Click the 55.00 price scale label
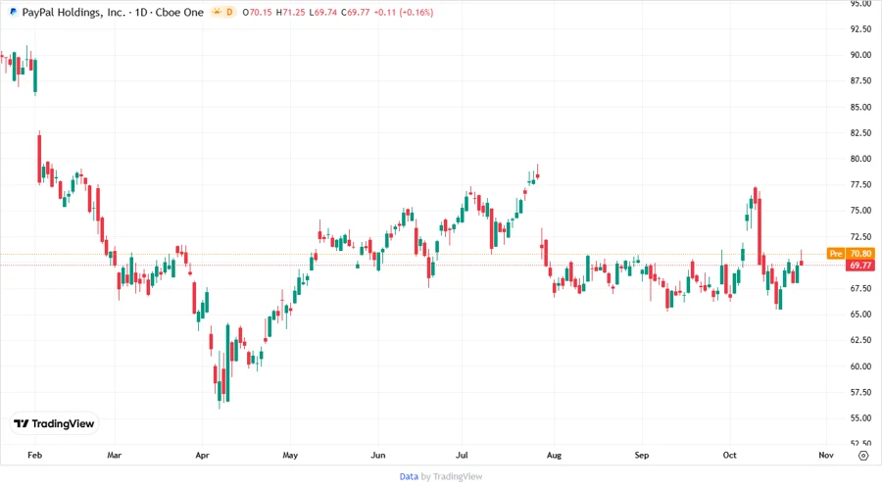The width and height of the screenshot is (882, 488). click(x=860, y=417)
